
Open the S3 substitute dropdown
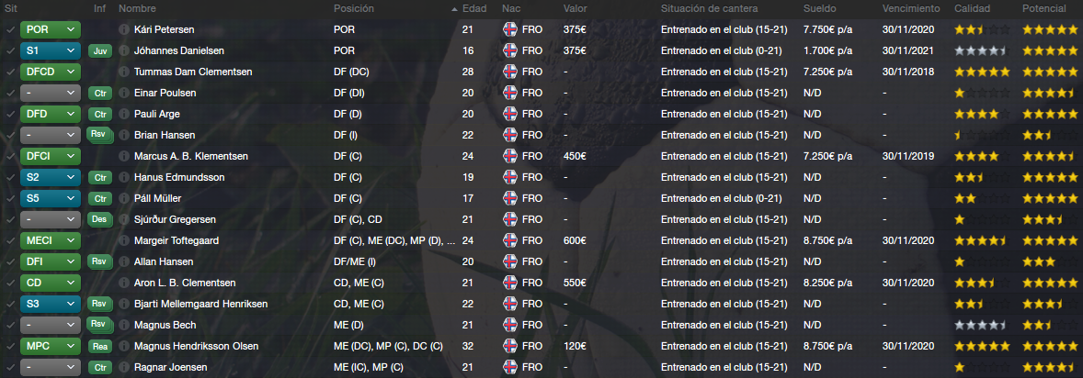(x=51, y=305)
